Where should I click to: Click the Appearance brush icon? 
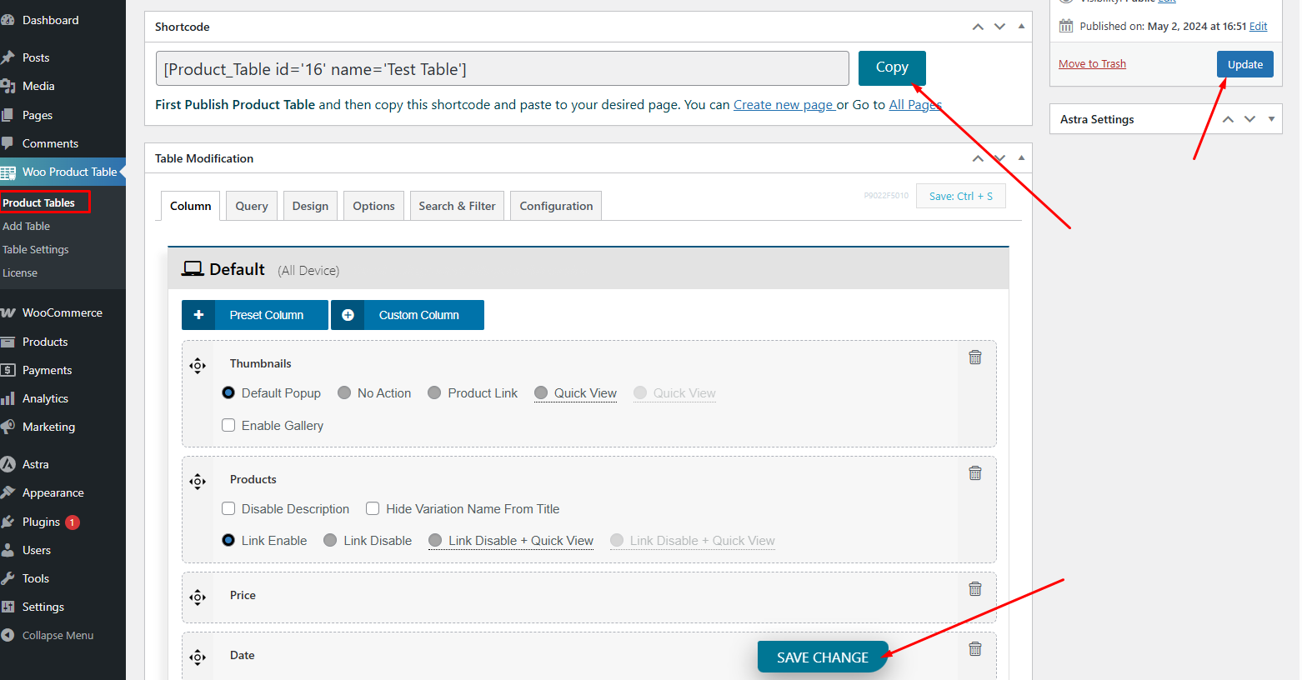point(8,492)
